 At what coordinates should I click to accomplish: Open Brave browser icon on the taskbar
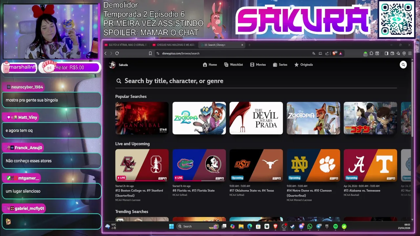tap(275, 226)
